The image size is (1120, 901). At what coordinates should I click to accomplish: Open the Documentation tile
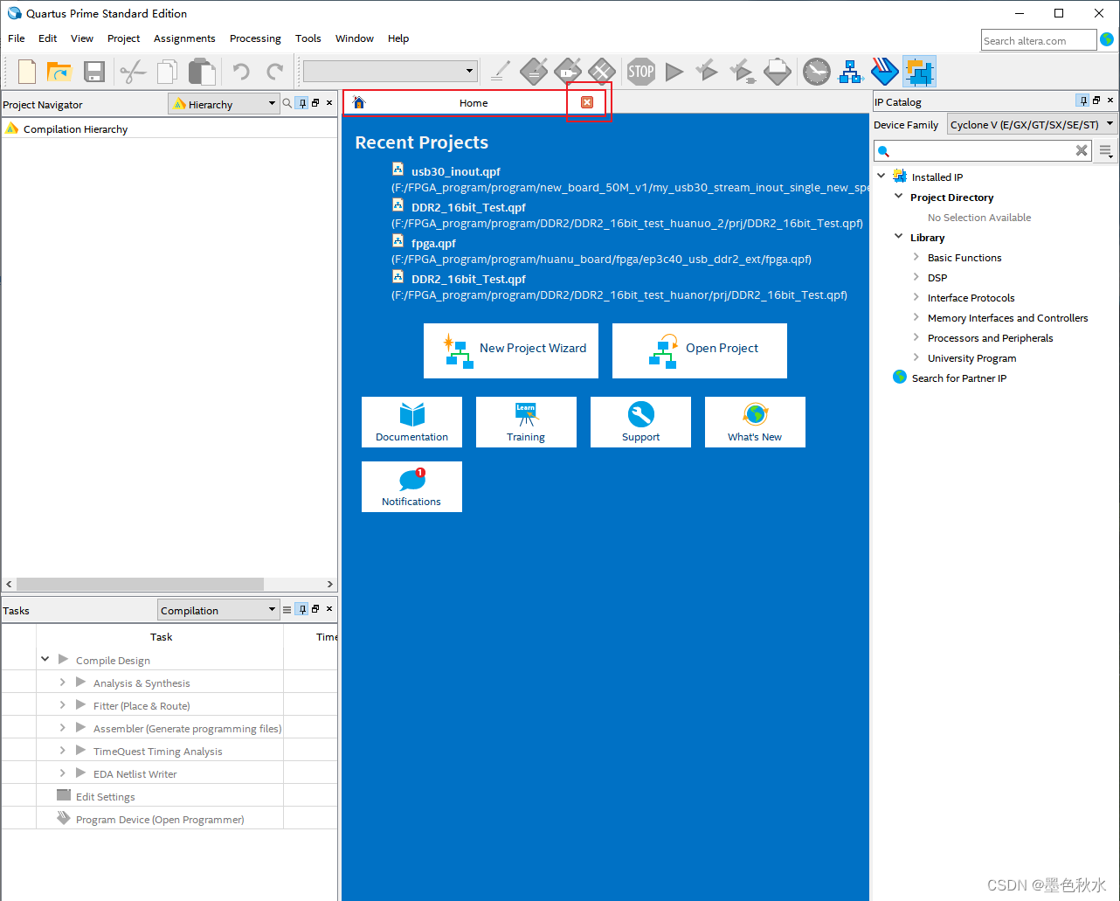click(x=411, y=422)
